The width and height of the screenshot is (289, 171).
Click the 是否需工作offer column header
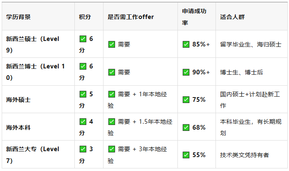click(131, 17)
